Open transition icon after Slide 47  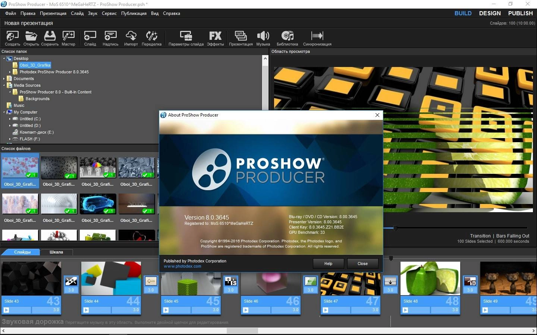(390, 281)
